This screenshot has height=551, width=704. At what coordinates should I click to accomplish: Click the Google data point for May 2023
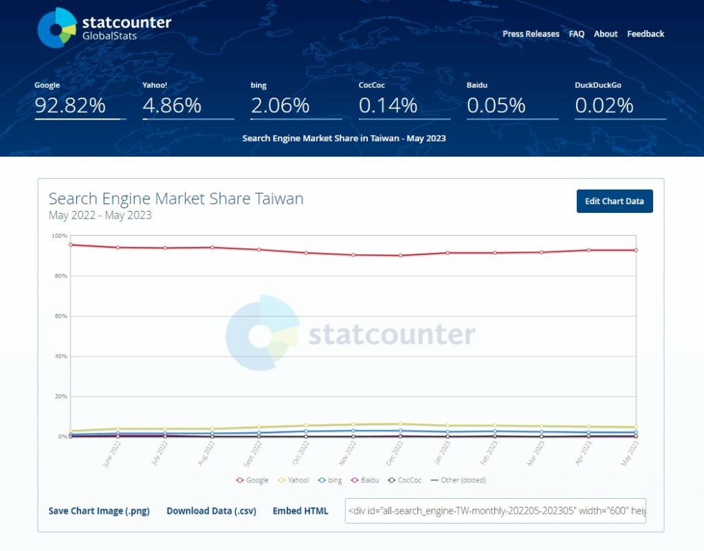pyautogui.click(x=635, y=250)
